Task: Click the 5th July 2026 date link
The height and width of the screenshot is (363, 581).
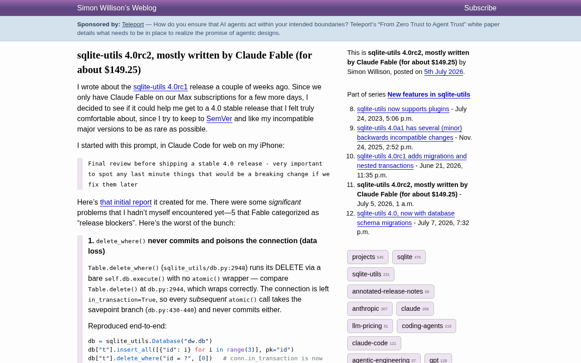Action: click(x=443, y=72)
